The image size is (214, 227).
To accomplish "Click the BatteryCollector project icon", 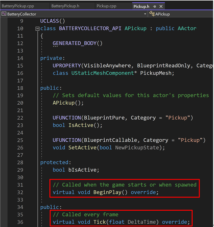I will (4, 14).
